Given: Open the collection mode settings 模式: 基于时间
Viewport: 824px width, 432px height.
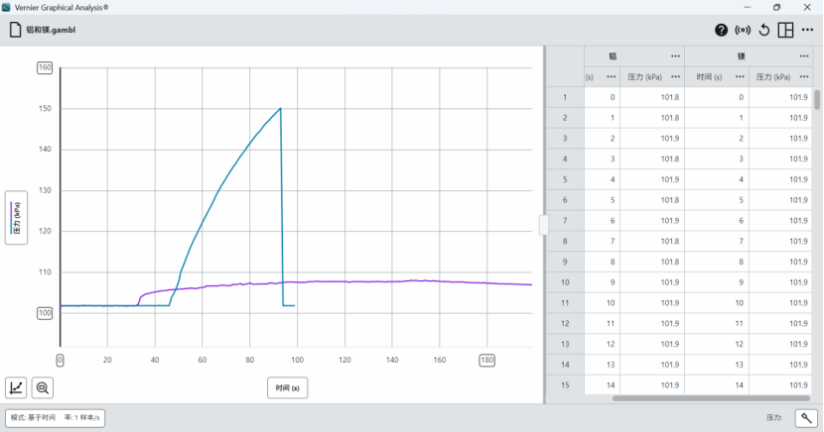Looking at the screenshot, I should coord(56,418).
